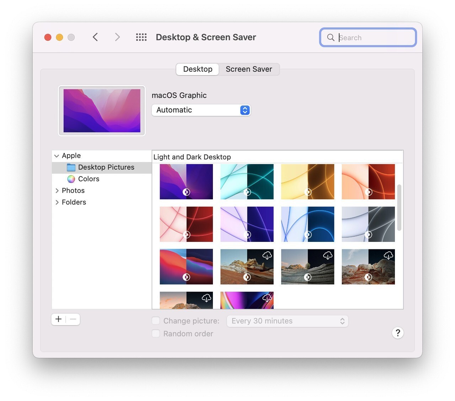This screenshot has height=401, width=455.
Task: Click the forward navigation chevron
Action: click(x=117, y=37)
